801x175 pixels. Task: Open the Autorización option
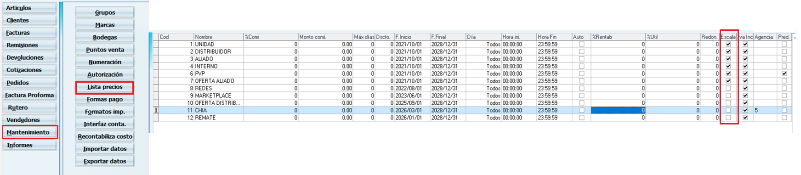click(105, 74)
